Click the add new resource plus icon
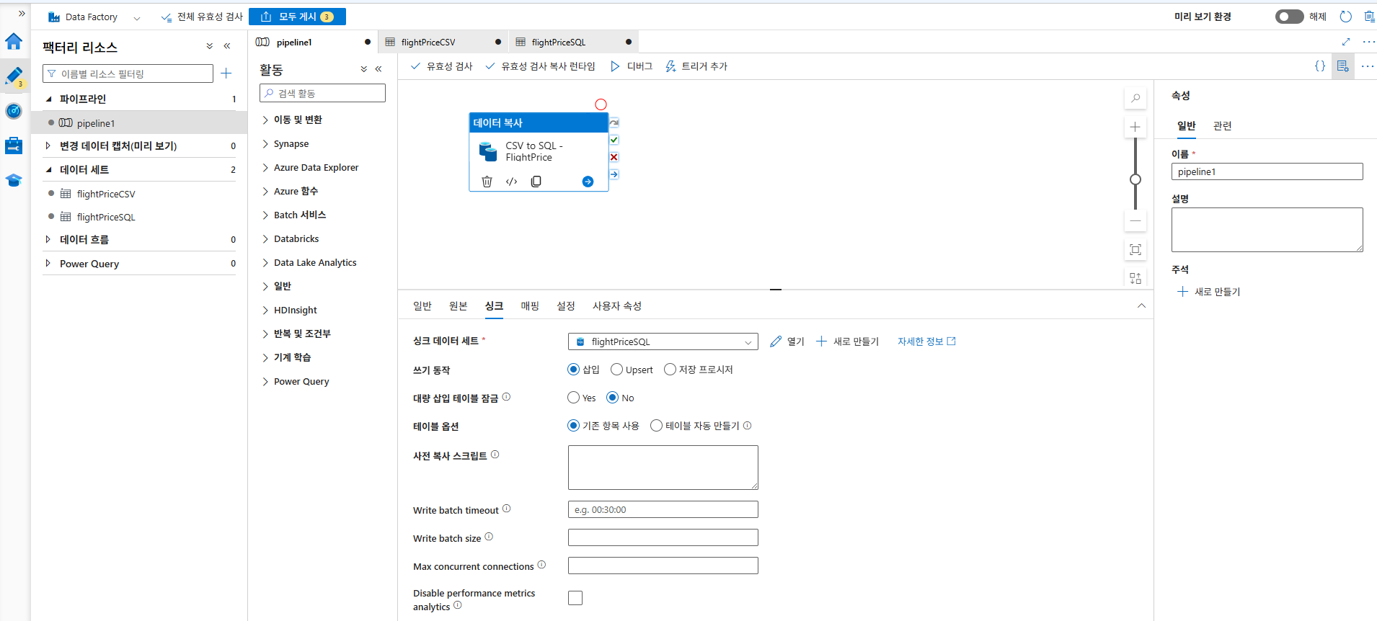This screenshot has height=621, width=1377. tap(226, 73)
